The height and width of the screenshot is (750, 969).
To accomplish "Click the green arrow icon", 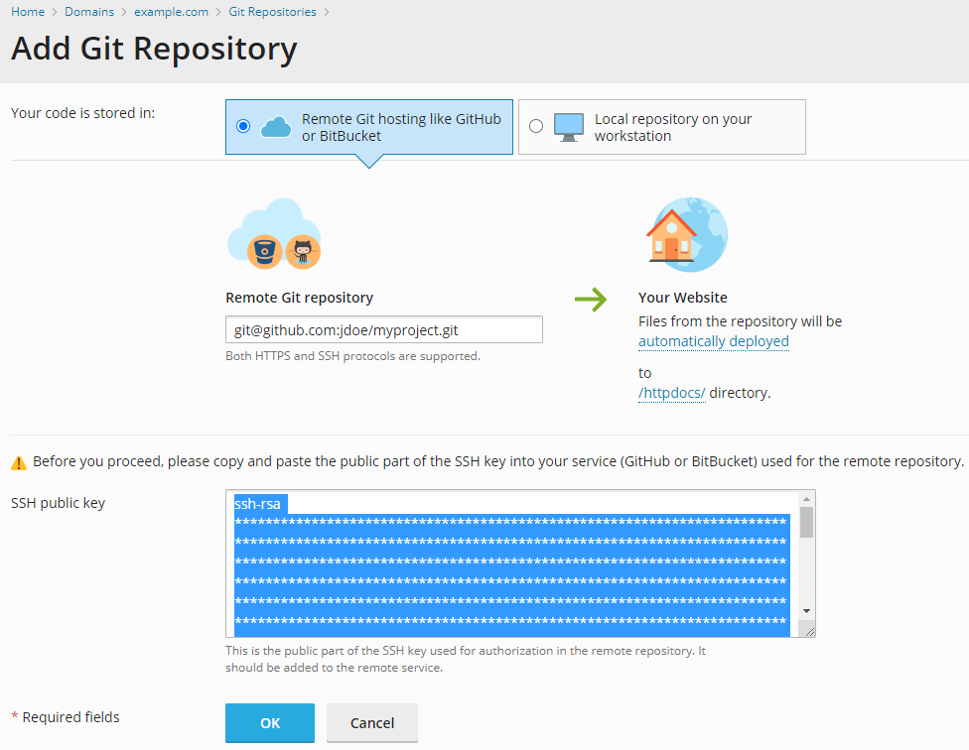I will (591, 299).
